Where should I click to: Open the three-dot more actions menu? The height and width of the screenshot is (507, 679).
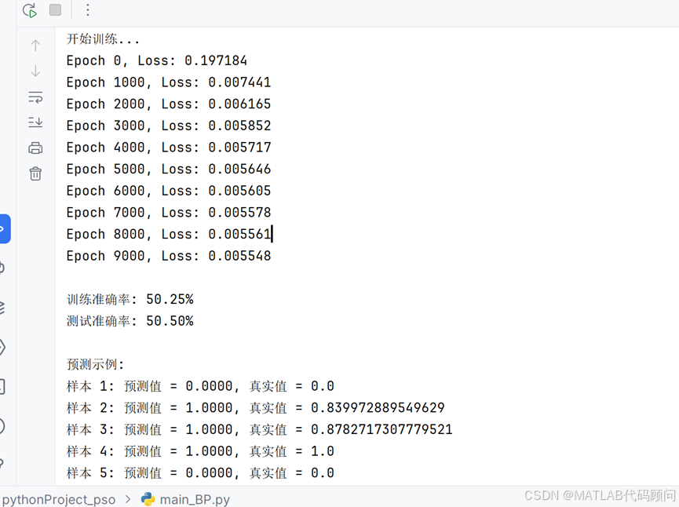(87, 10)
